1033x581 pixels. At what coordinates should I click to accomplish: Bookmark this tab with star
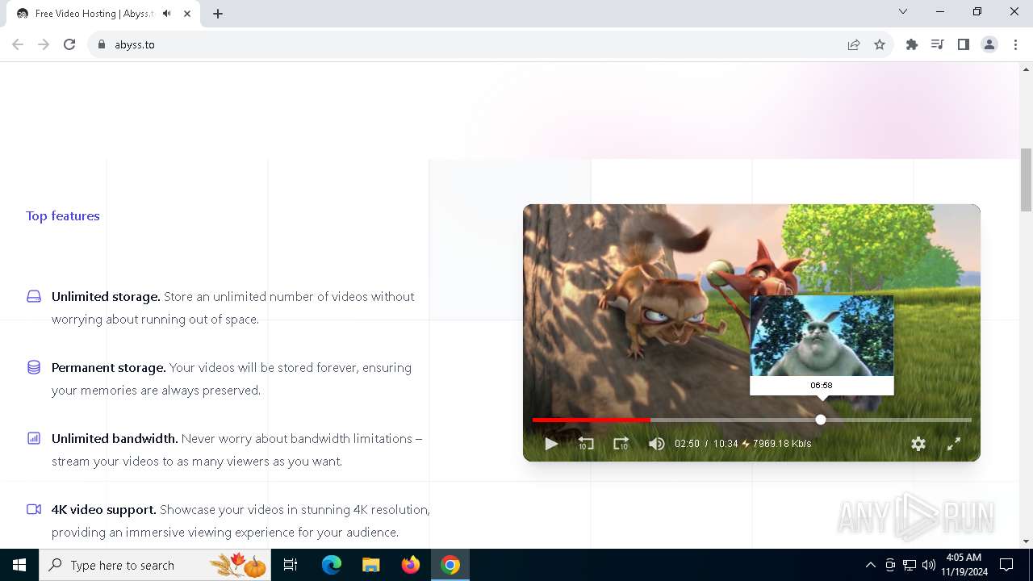tap(880, 44)
